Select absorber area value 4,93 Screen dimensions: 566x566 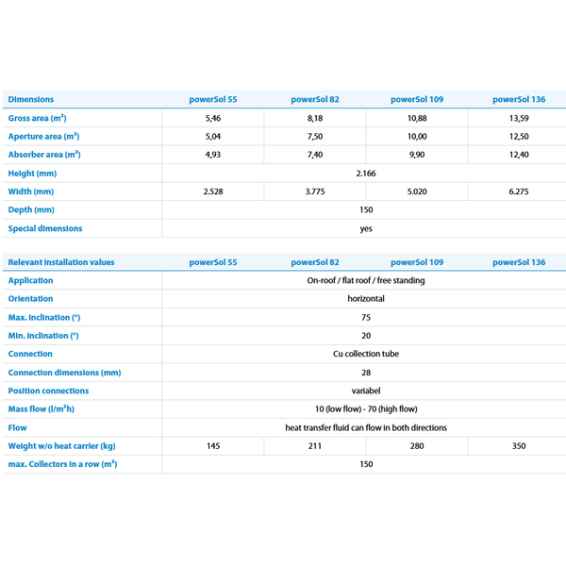coord(213,155)
